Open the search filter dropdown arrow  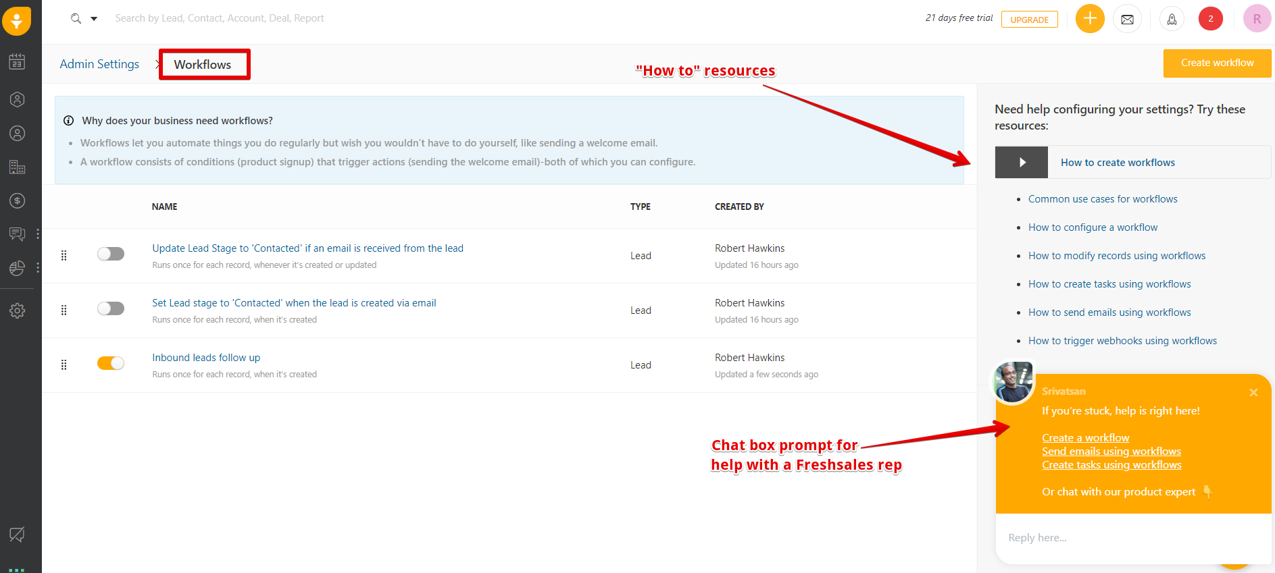tap(94, 19)
